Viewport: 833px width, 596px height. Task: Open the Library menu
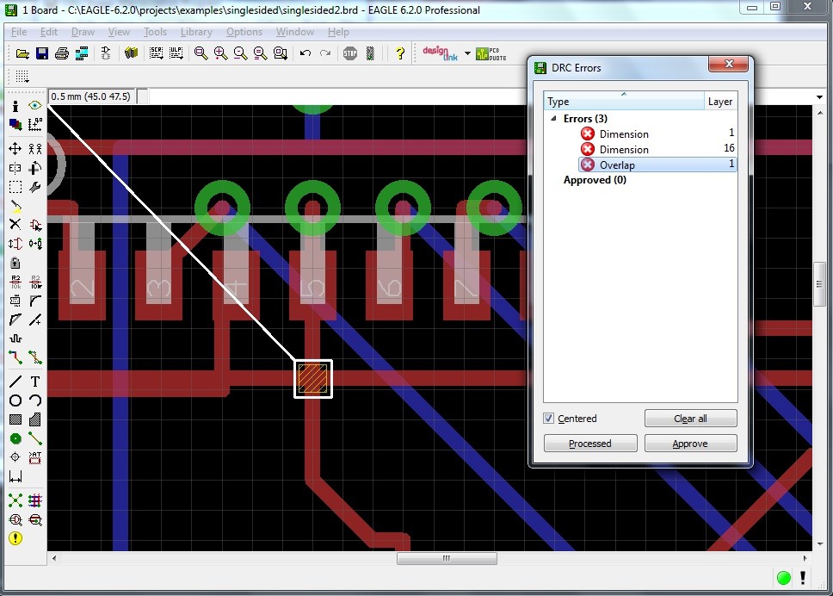[196, 32]
